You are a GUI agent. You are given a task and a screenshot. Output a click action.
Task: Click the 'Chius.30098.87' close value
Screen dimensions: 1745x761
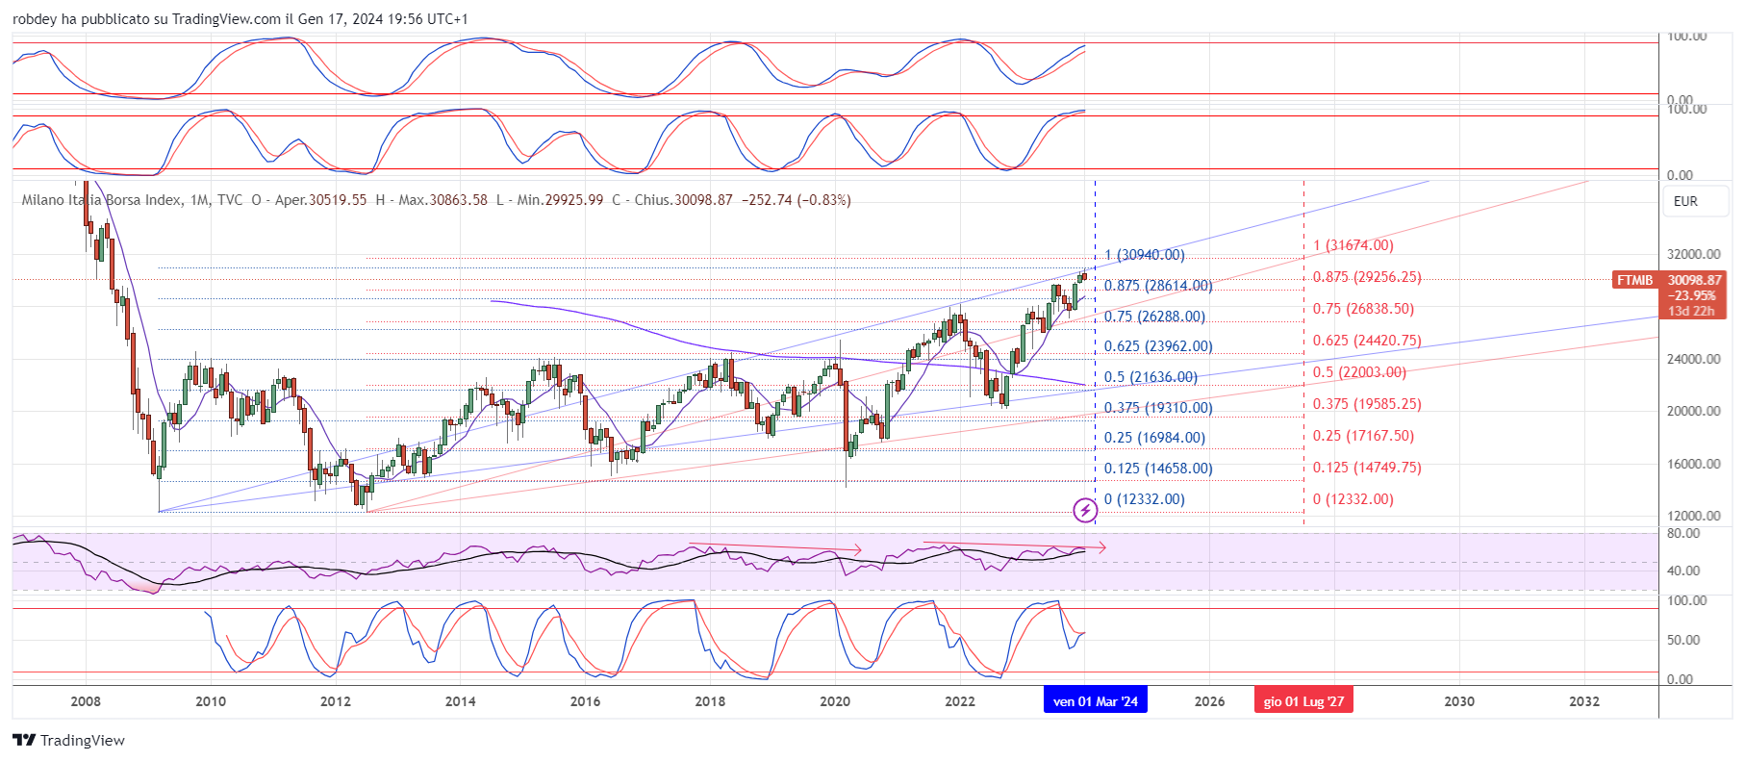pyautogui.click(x=683, y=200)
